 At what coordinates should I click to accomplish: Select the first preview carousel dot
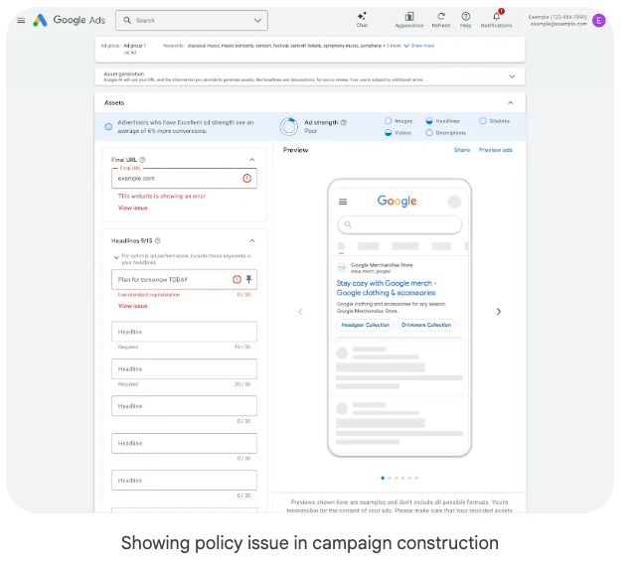tap(383, 478)
